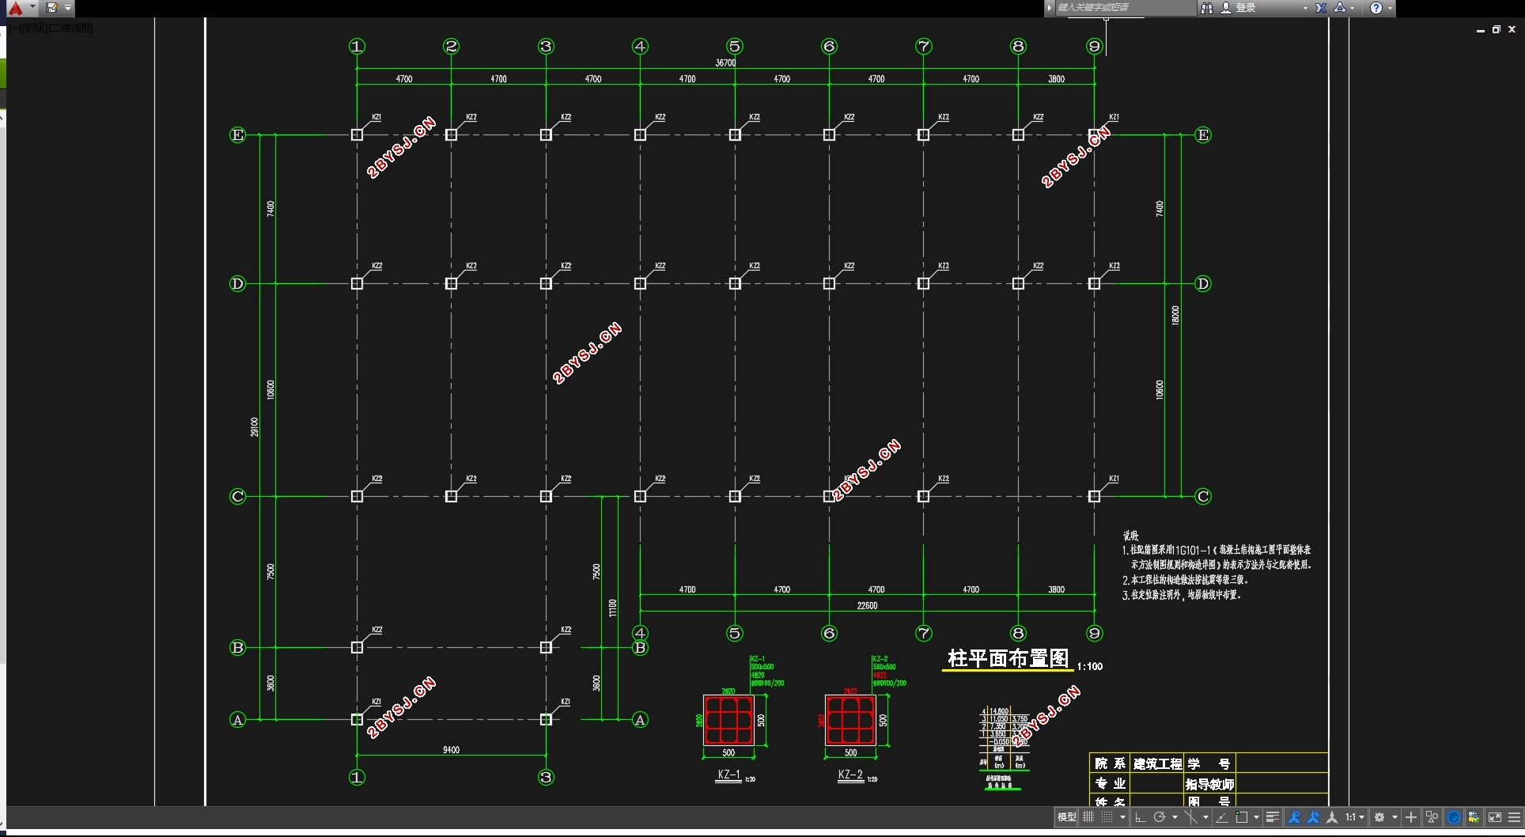Image resolution: width=1525 pixels, height=837 pixels.
Task: Expand the workspace switching dropdown arrow
Action: point(1394,817)
